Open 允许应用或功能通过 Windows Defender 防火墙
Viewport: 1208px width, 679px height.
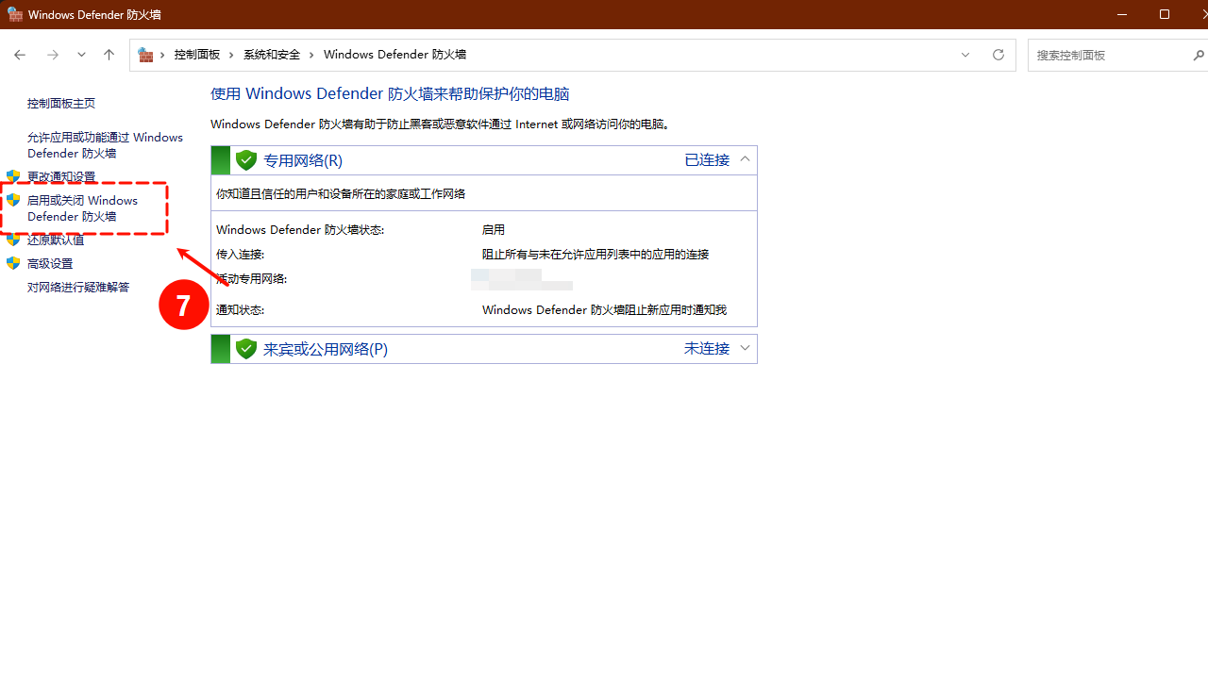point(105,145)
